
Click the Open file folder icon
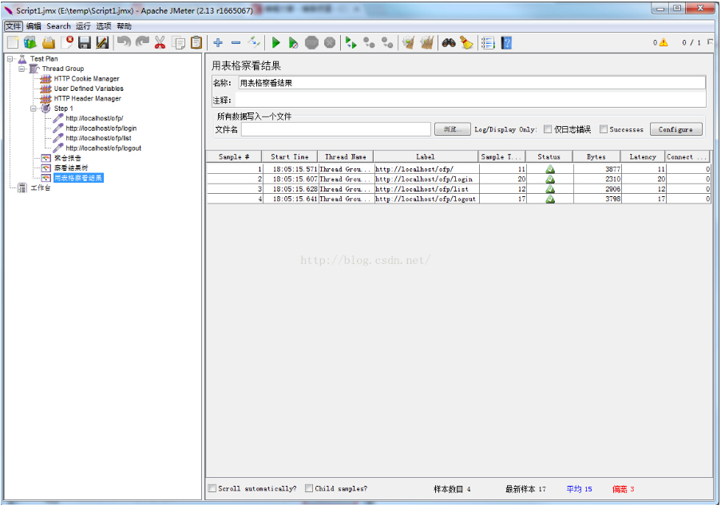point(48,43)
